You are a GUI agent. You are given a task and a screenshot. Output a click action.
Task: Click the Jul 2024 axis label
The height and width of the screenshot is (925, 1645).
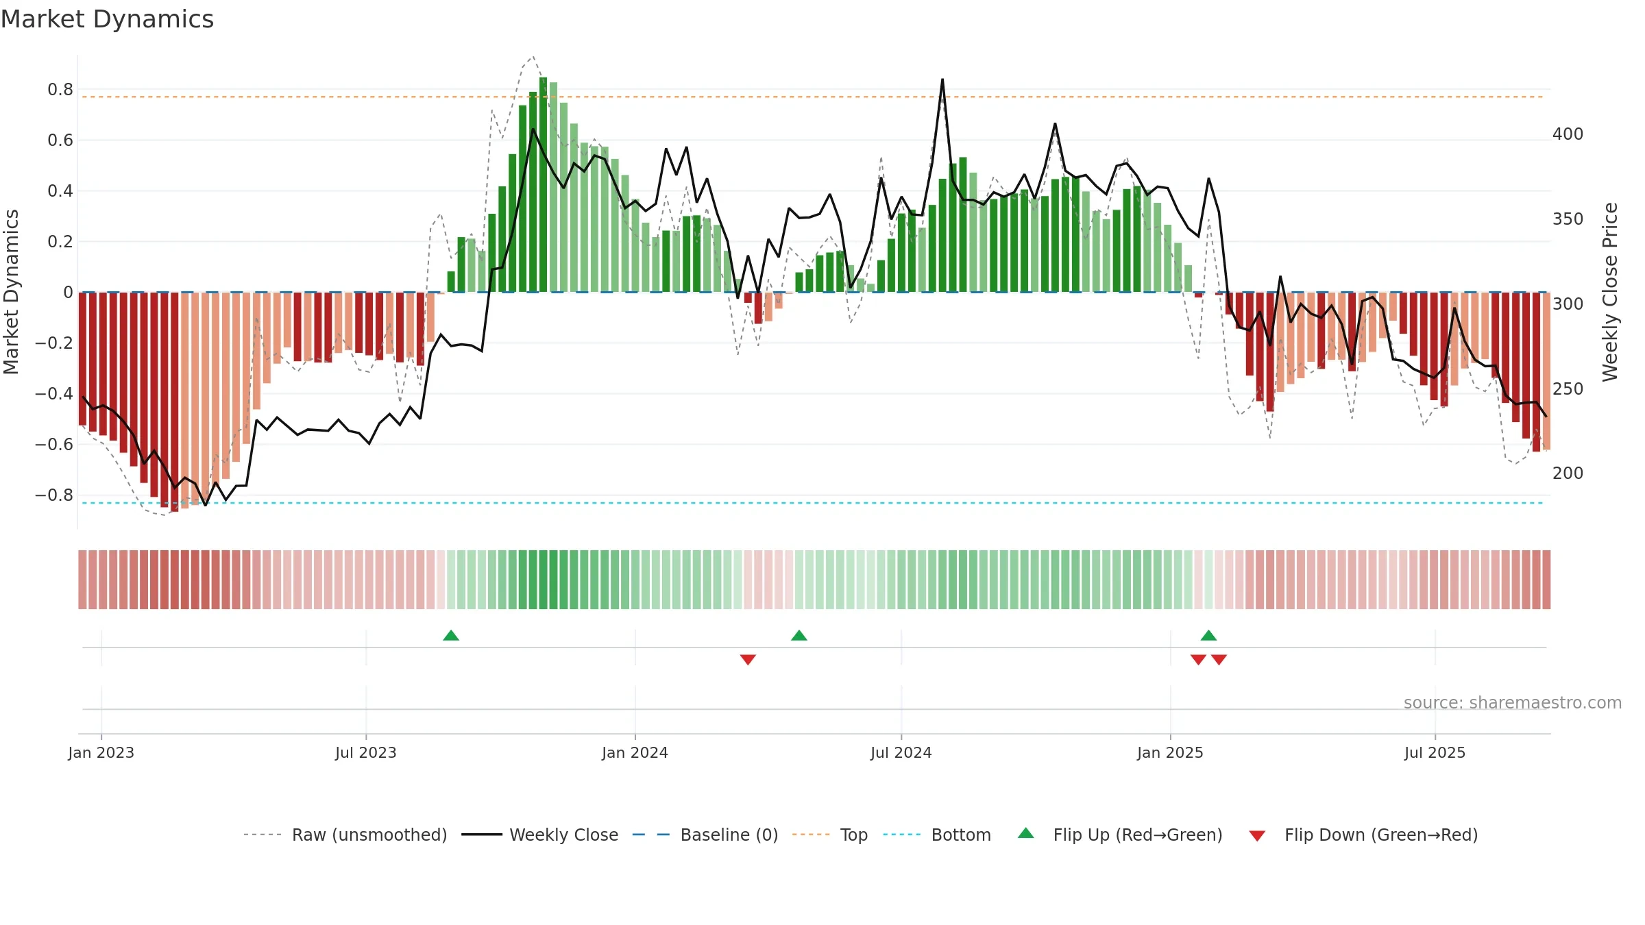901,752
